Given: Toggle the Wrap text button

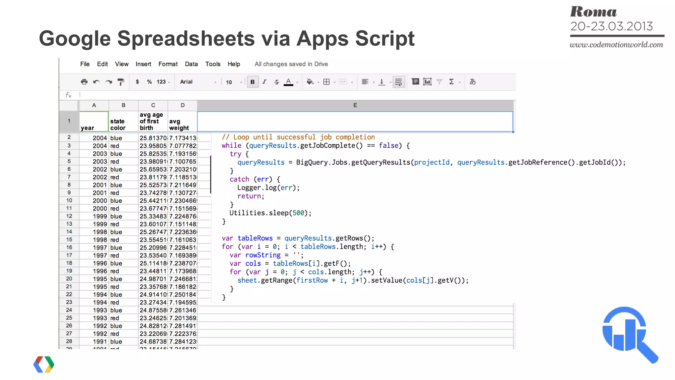Looking at the screenshot, I should click(x=398, y=82).
